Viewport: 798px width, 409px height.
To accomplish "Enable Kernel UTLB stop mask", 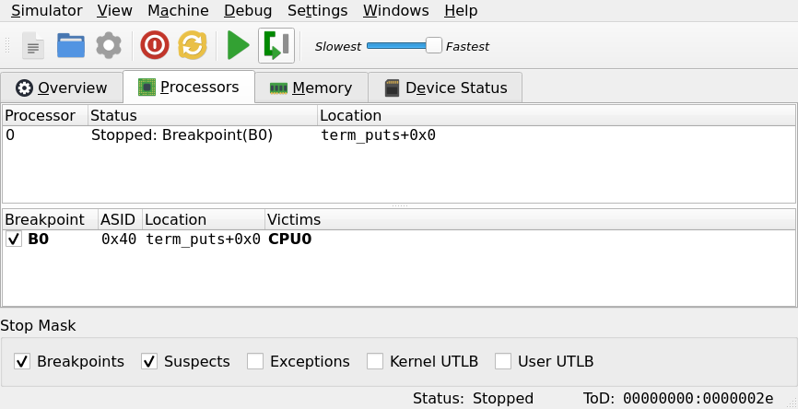I will (x=375, y=362).
